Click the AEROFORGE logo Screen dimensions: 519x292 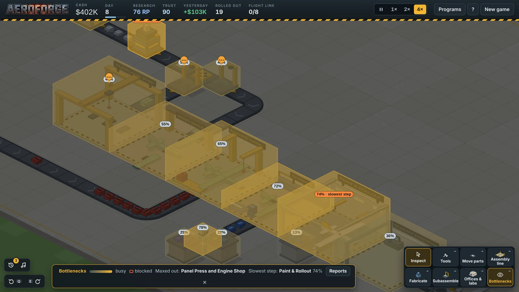point(37,9)
